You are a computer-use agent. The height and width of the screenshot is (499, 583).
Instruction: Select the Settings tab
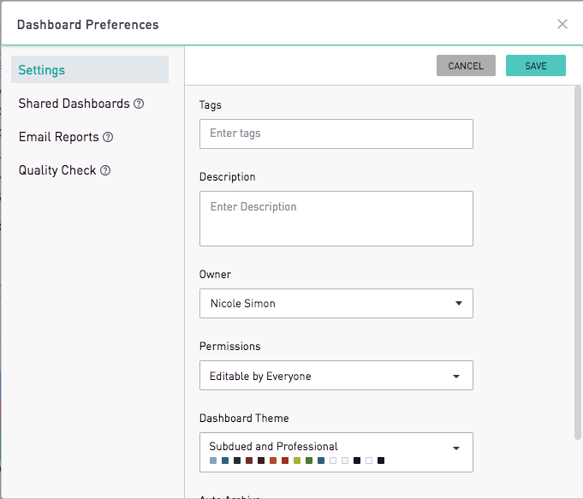coord(89,70)
